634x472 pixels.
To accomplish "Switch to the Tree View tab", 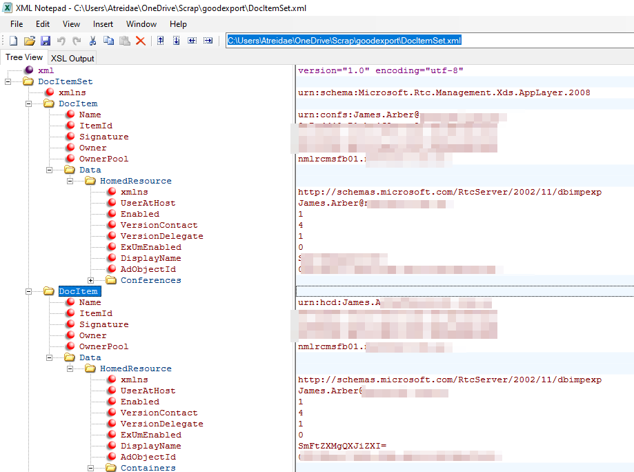I will coord(24,57).
